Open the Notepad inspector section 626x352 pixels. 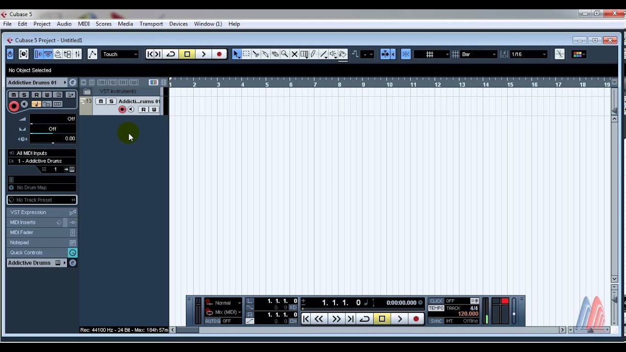[x=42, y=242]
